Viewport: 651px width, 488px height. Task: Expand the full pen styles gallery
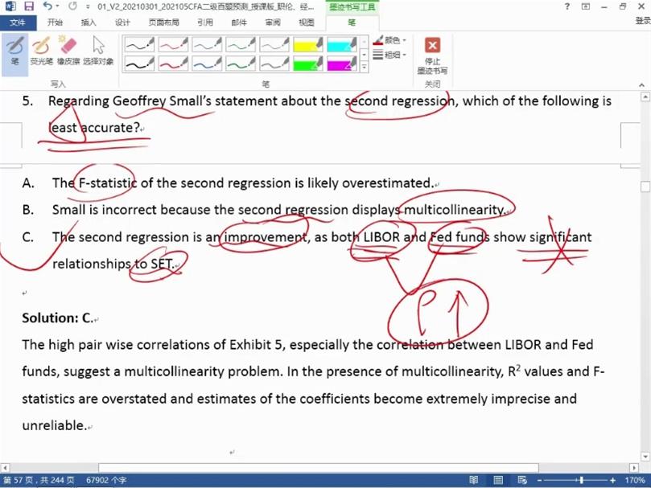[364, 67]
